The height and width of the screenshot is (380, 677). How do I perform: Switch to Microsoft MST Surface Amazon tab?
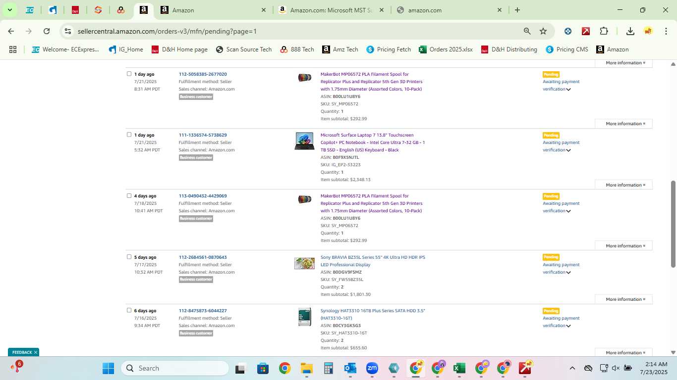[x=331, y=10]
